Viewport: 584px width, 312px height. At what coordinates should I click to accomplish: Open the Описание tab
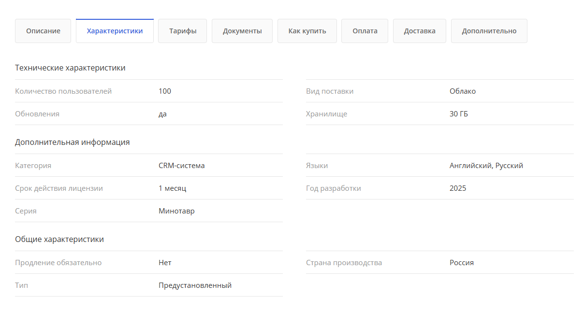pyautogui.click(x=43, y=31)
